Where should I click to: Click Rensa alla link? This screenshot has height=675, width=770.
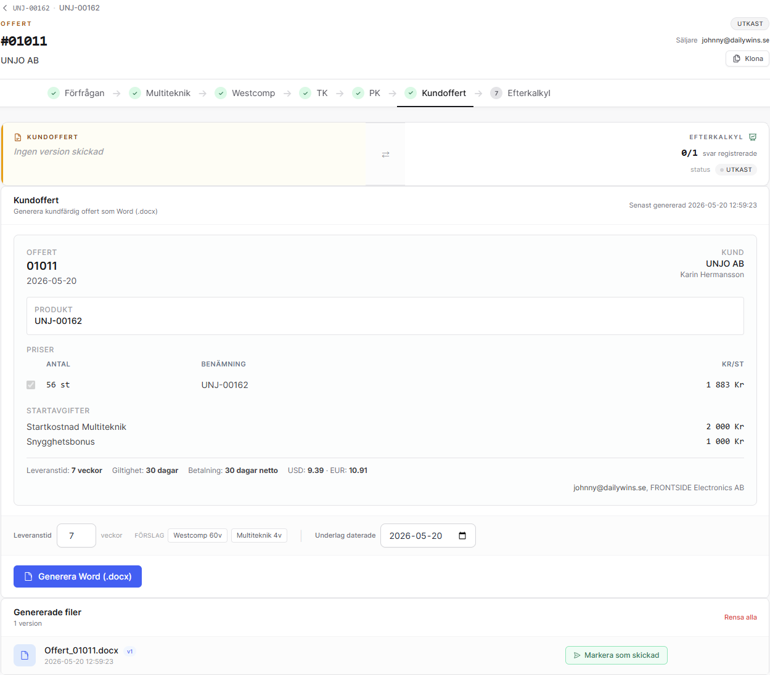[740, 617]
